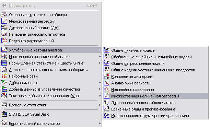Click the Анализ мощности icon
This screenshot has height=129, width=210.
4,70
